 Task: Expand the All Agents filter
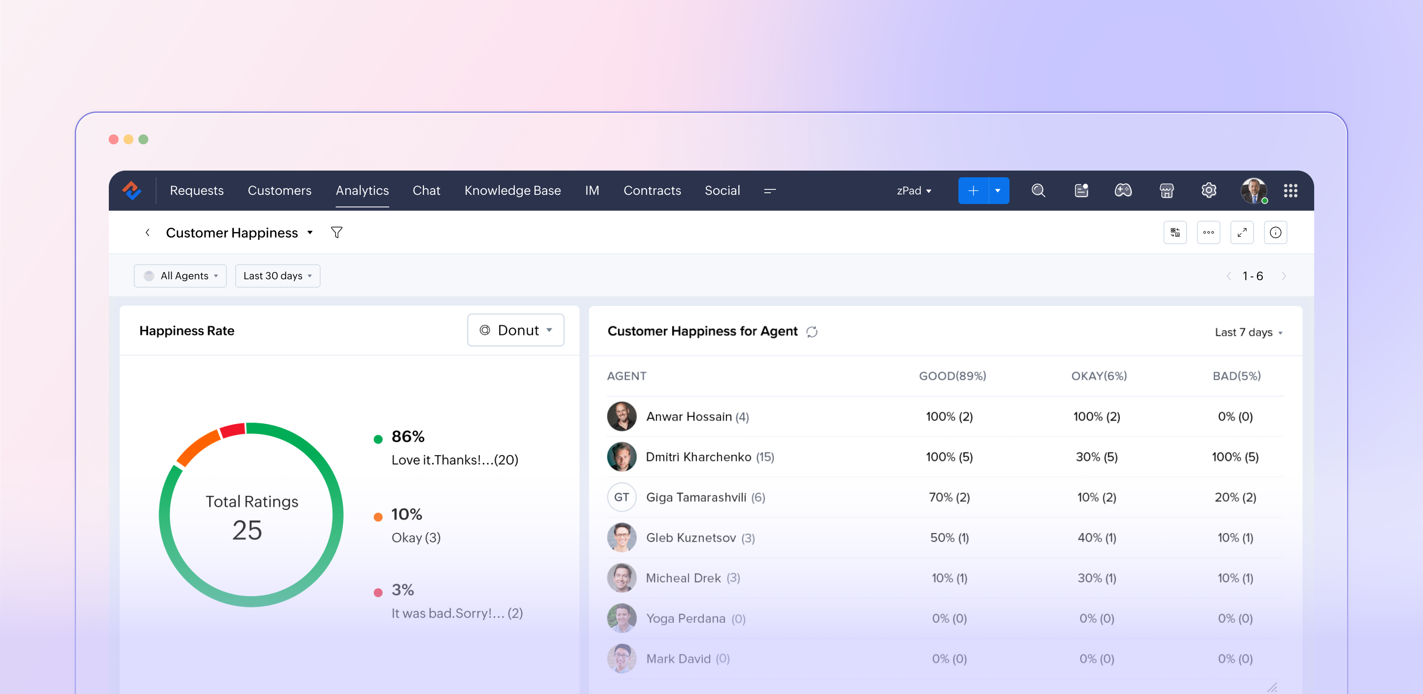(180, 276)
